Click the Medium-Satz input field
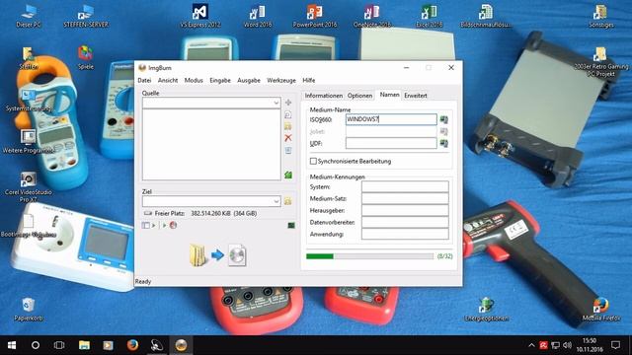This screenshot has height=355, width=632. pyautogui.click(x=405, y=198)
